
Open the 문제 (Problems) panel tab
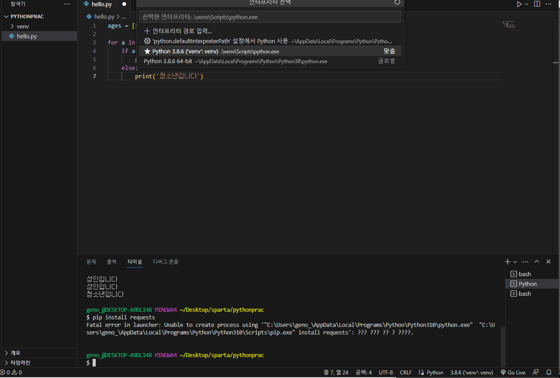pyautogui.click(x=91, y=262)
